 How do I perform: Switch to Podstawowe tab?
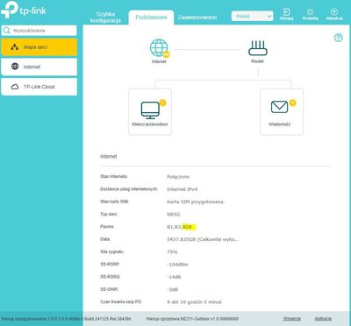[151, 18]
